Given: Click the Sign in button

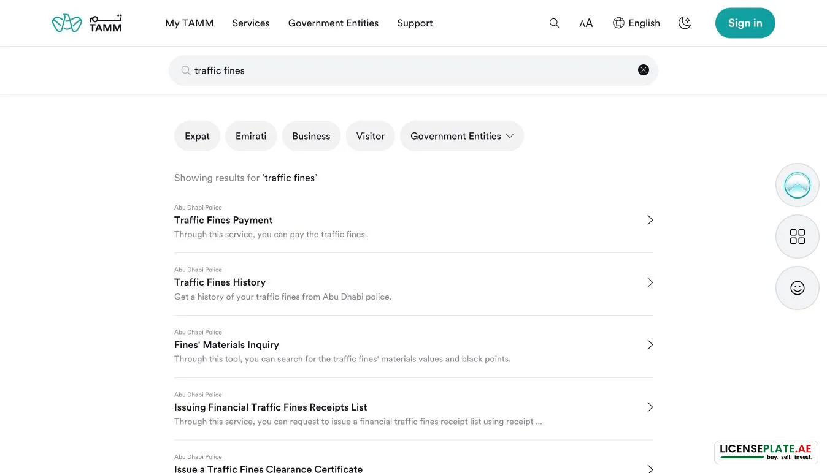Looking at the screenshot, I should [x=745, y=23].
